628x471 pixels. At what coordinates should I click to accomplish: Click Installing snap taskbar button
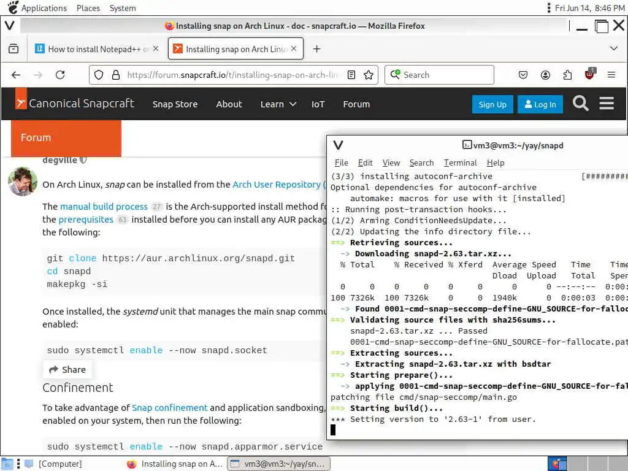click(x=175, y=464)
